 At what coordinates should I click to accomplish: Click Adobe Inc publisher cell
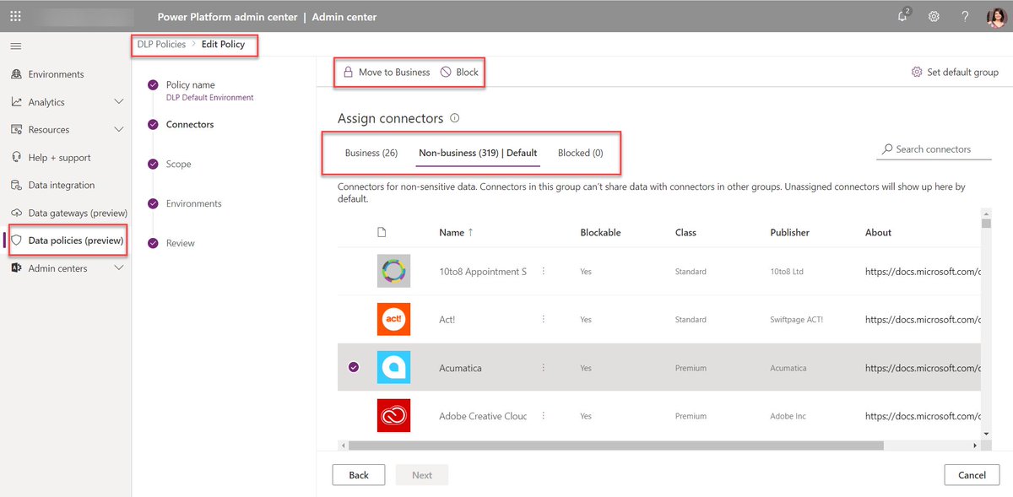coord(788,416)
